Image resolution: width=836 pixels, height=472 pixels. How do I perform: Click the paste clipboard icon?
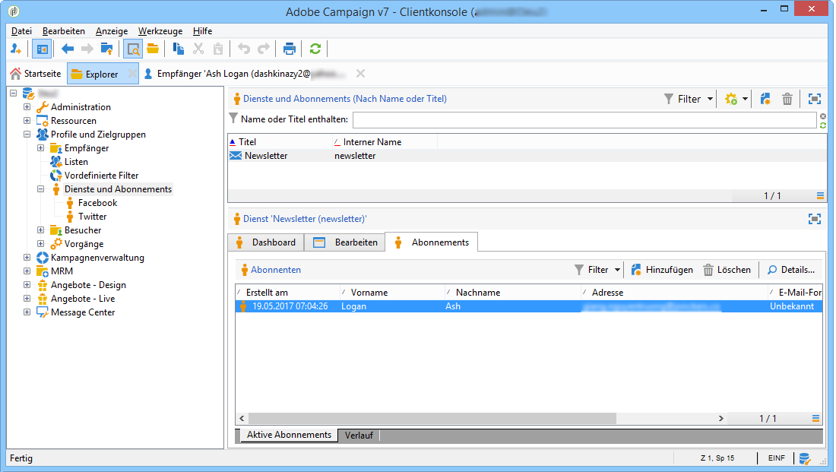coord(218,49)
